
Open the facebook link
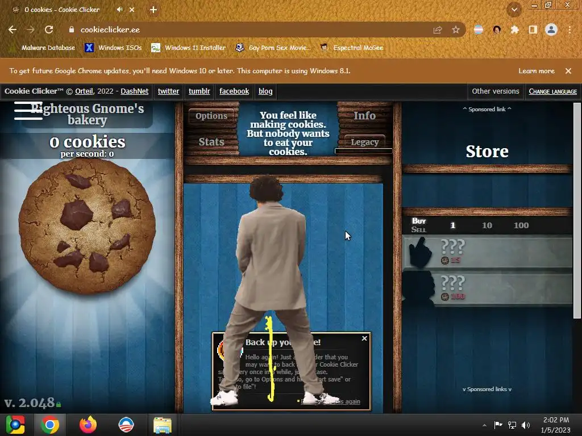point(234,91)
